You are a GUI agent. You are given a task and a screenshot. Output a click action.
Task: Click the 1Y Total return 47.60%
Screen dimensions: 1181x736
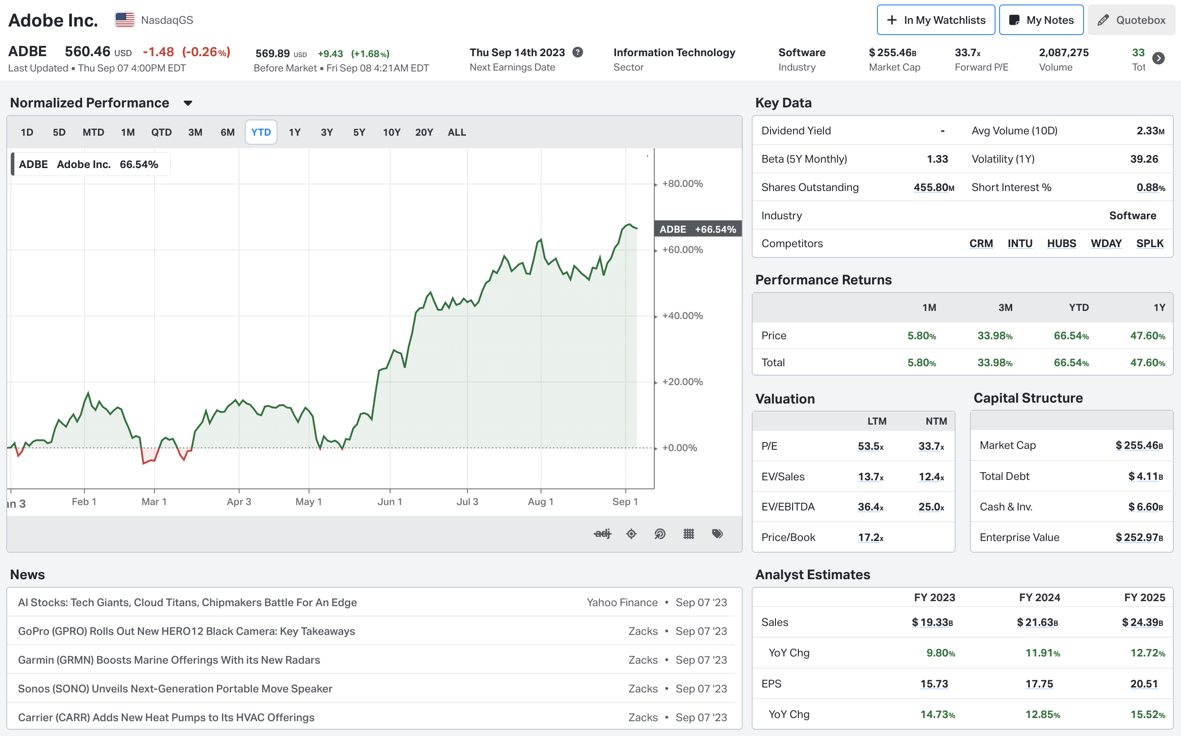click(x=1147, y=363)
